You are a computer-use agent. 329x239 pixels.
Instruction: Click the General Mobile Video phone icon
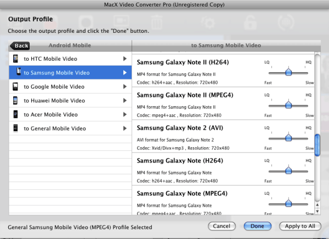[15, 128]
